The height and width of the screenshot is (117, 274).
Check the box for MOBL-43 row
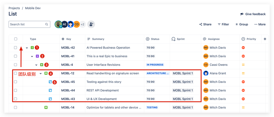click(16, 99)
